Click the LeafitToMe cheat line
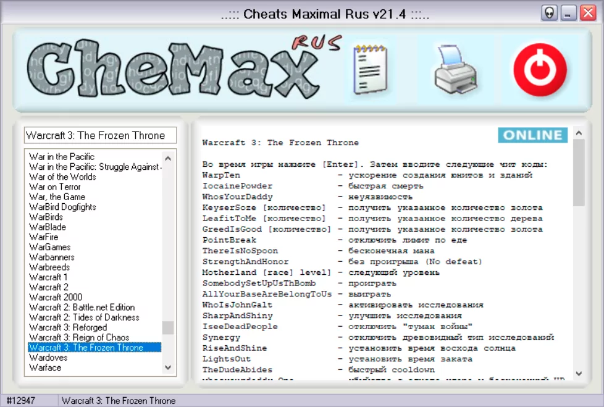The height and width of the screenshot is (407, 604). click(x=372, y=219)
